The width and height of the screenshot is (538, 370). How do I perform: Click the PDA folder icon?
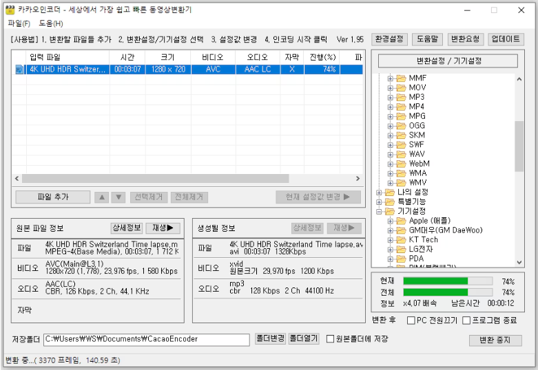click(x=401, y=259)
